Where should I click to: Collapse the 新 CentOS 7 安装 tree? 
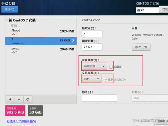click(x=7, y=20)
